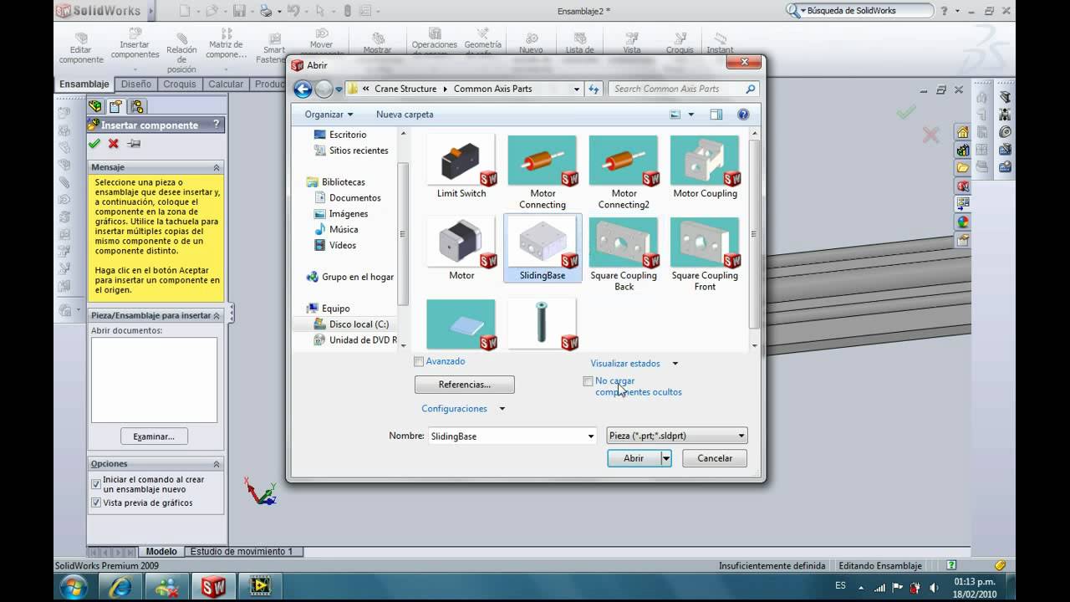The width and height of the screenshot is (1070, 602).
Task: Toggle Vista previa de gráficos checkbox
Action: [96, 503]
